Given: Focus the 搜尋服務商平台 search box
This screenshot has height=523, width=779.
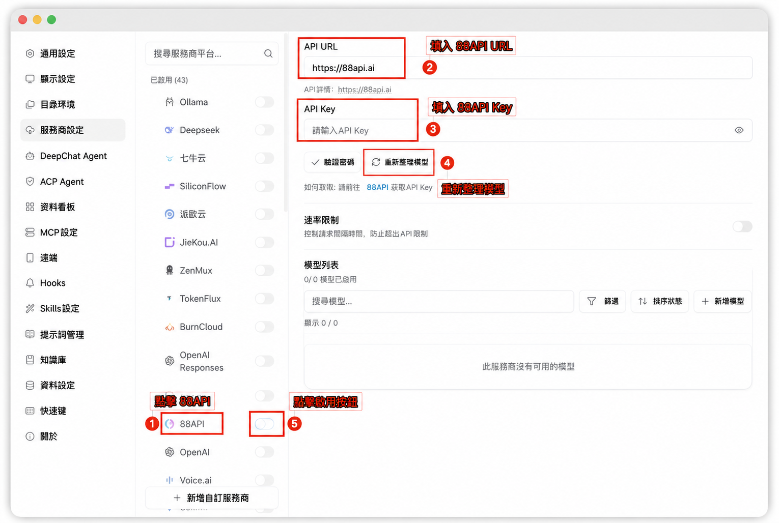Looking at the screenshot, I should (212, 53).
